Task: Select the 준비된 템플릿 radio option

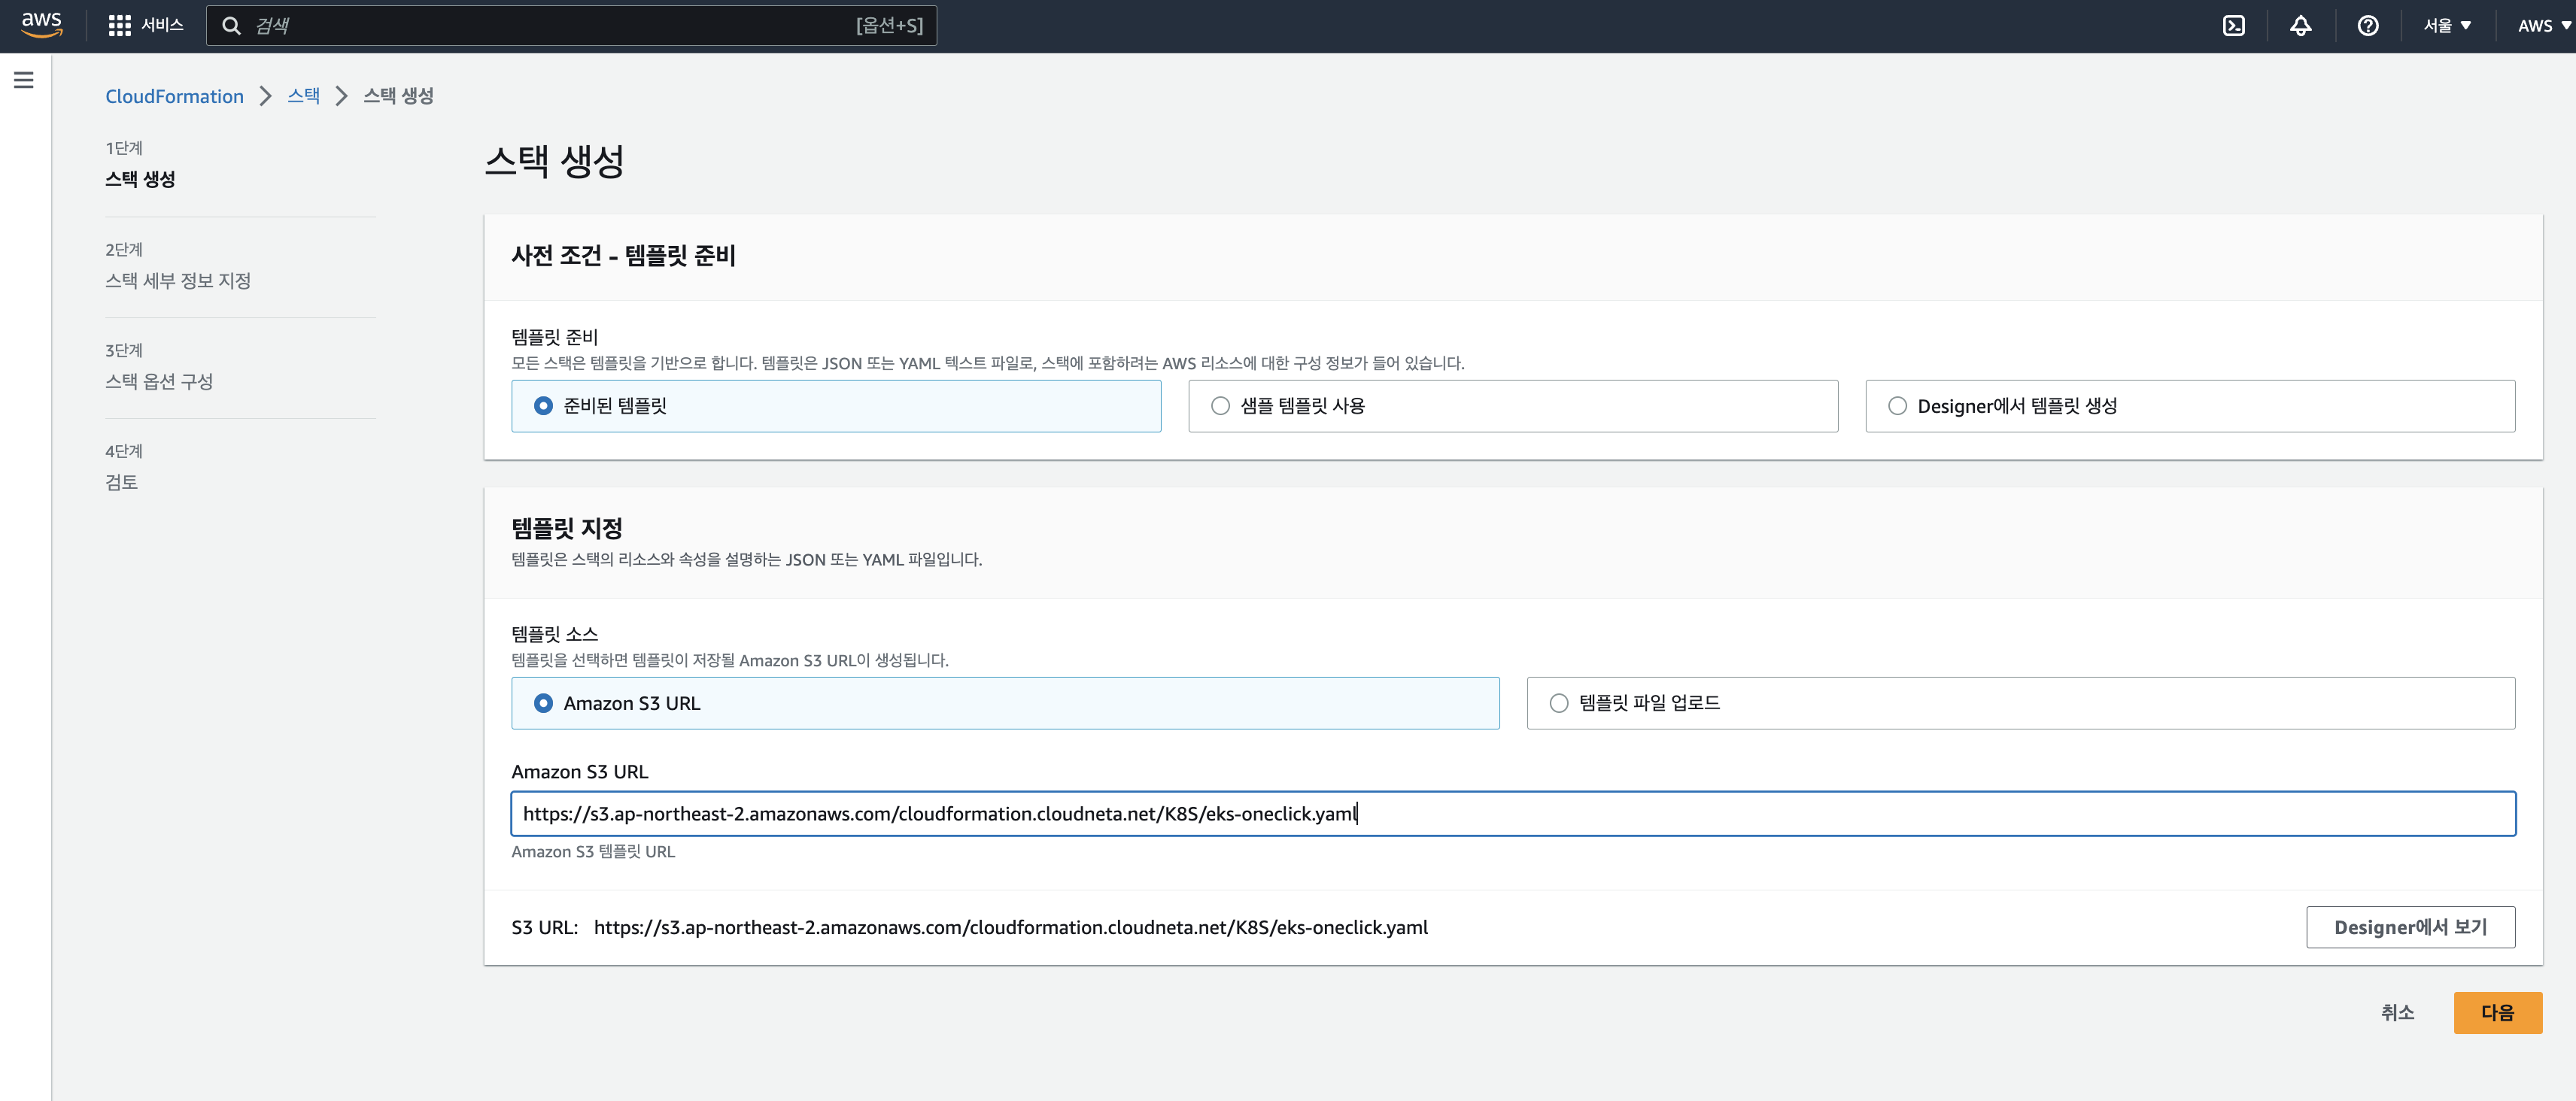Action: pyautogui.click(x=543, y=406)
